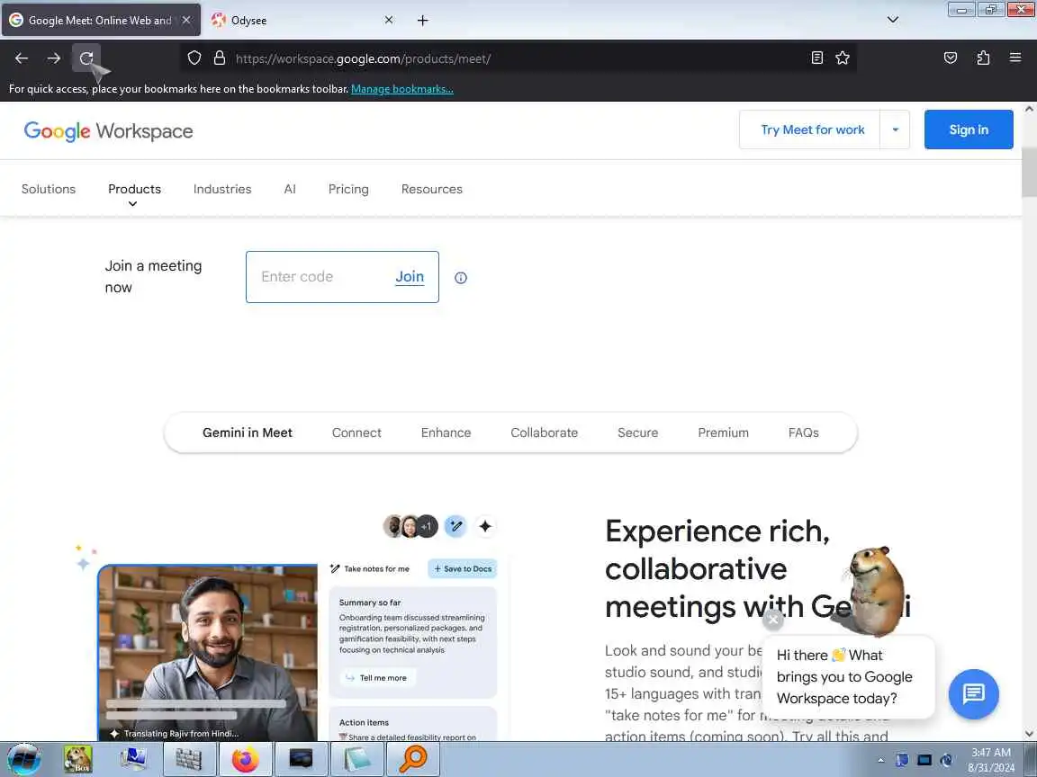Open the Resources menu

coord(432,189)
